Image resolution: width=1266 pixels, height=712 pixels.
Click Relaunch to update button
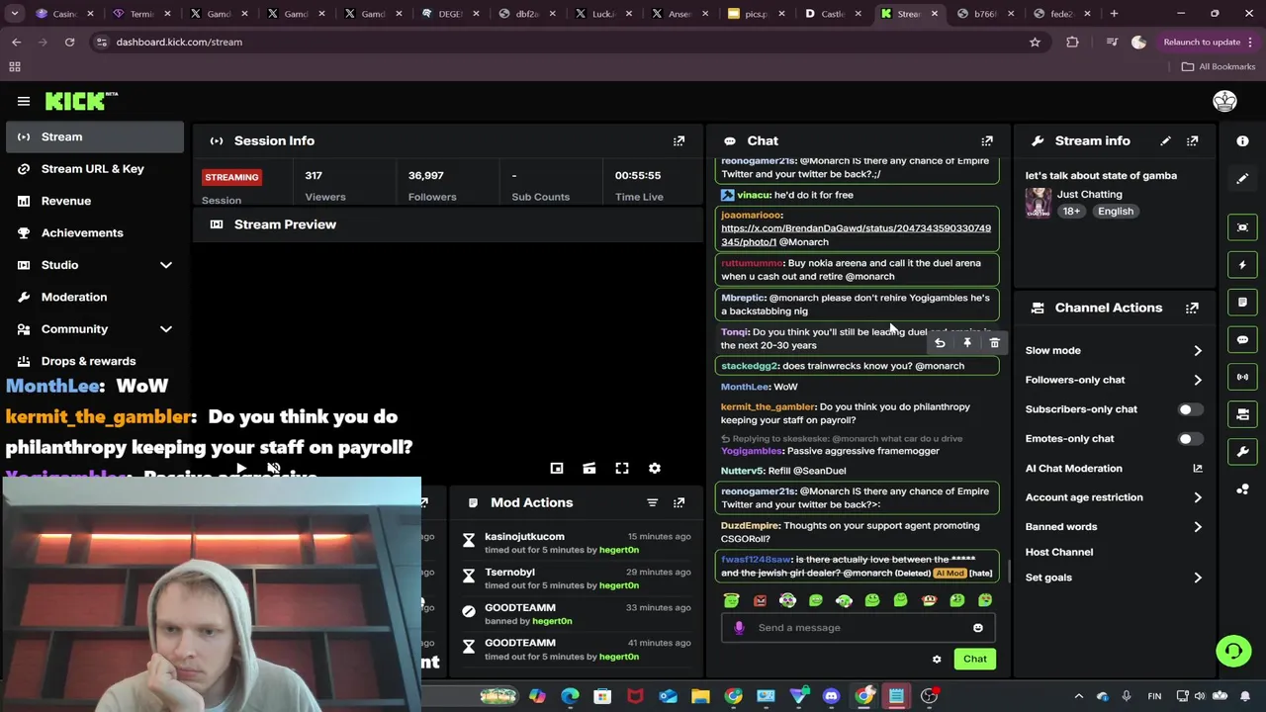(x=1202, y=43)
